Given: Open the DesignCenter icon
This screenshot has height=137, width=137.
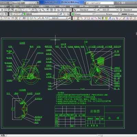Looking at the screenshot, I should pyautogui.click(x=51, y=10).
